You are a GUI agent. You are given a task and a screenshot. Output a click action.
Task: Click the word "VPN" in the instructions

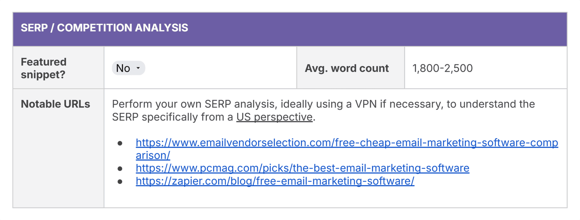[366, 104]
